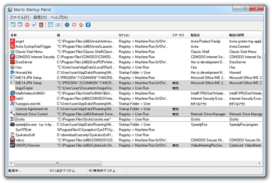The width and height of the screenshot is (272, 183).
Task: Click the red house homepage icon
Action: point(81,25)
